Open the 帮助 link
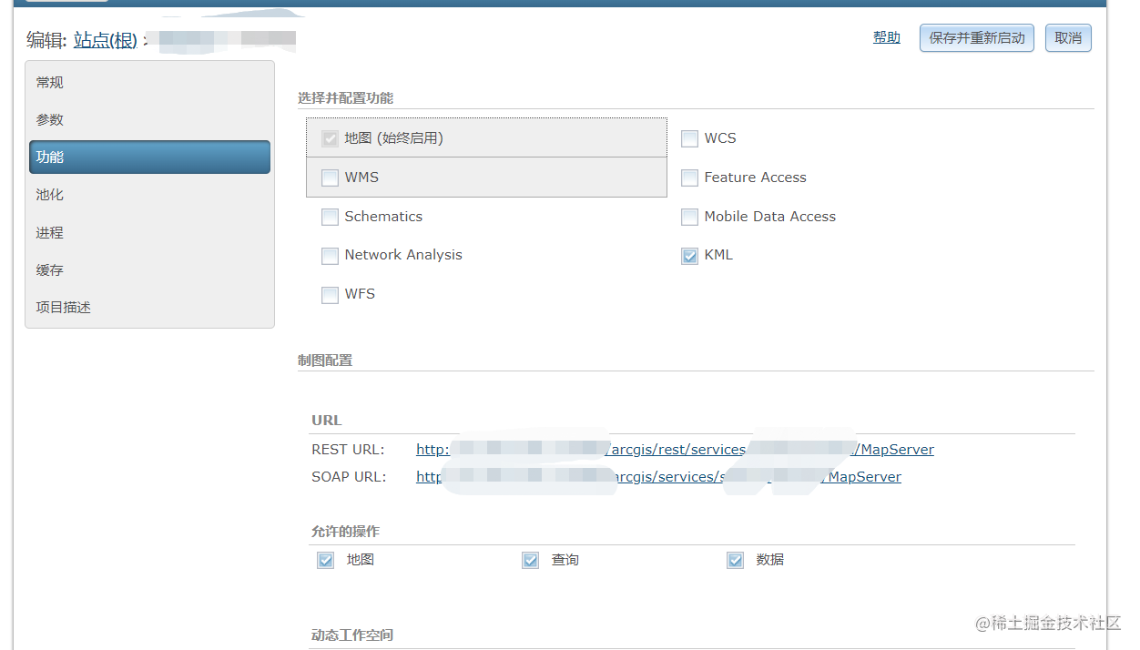 point(886,37)
